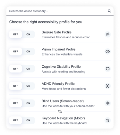The width and height of the screenshot is (120, 135).
Task: Switch ADHD Friendly Profile to ON
Action: point(28,86)
